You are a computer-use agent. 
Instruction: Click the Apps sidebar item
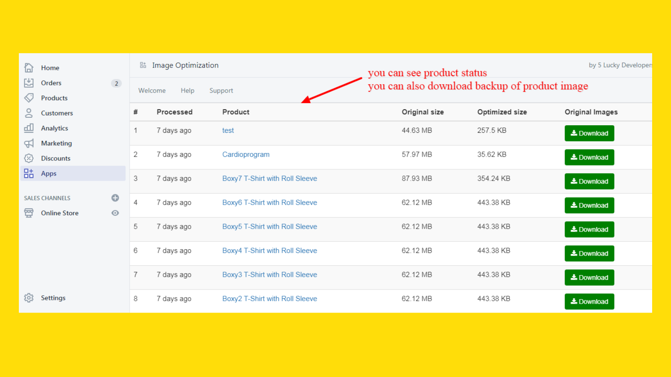(x=49, y=173)
